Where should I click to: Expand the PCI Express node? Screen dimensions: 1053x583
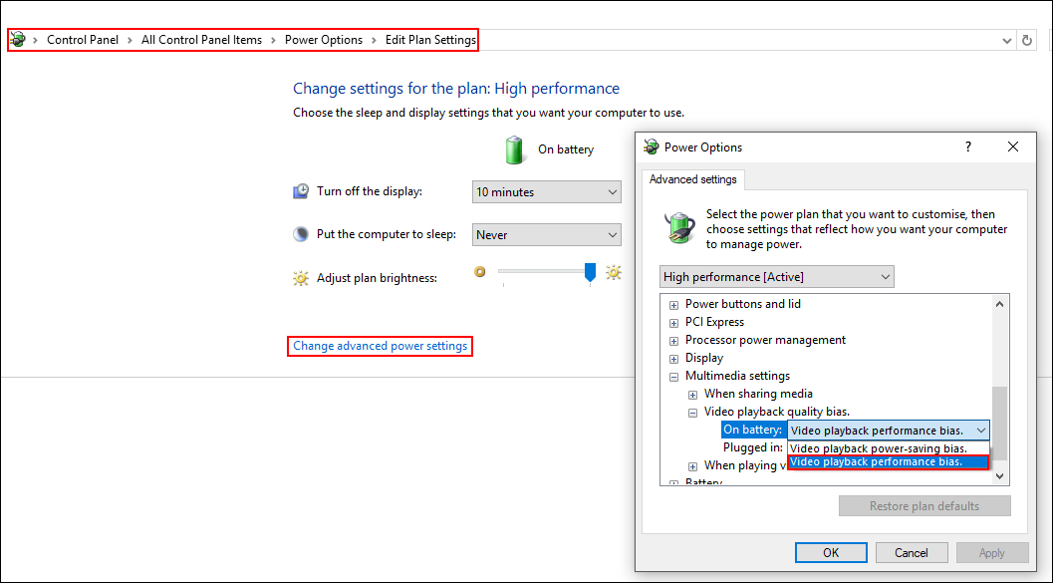(x=673, y=323)
